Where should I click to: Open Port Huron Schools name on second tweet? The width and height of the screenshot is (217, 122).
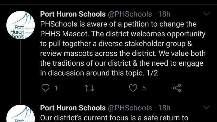point(73,108)
